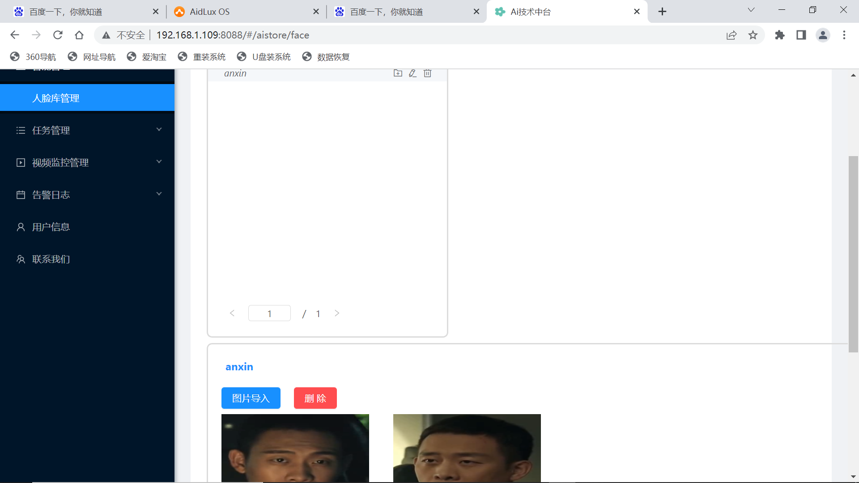This screenshot has height=483, width=859.
Task: Close the Ai技术中台 tab
Action: click(637, 12)
